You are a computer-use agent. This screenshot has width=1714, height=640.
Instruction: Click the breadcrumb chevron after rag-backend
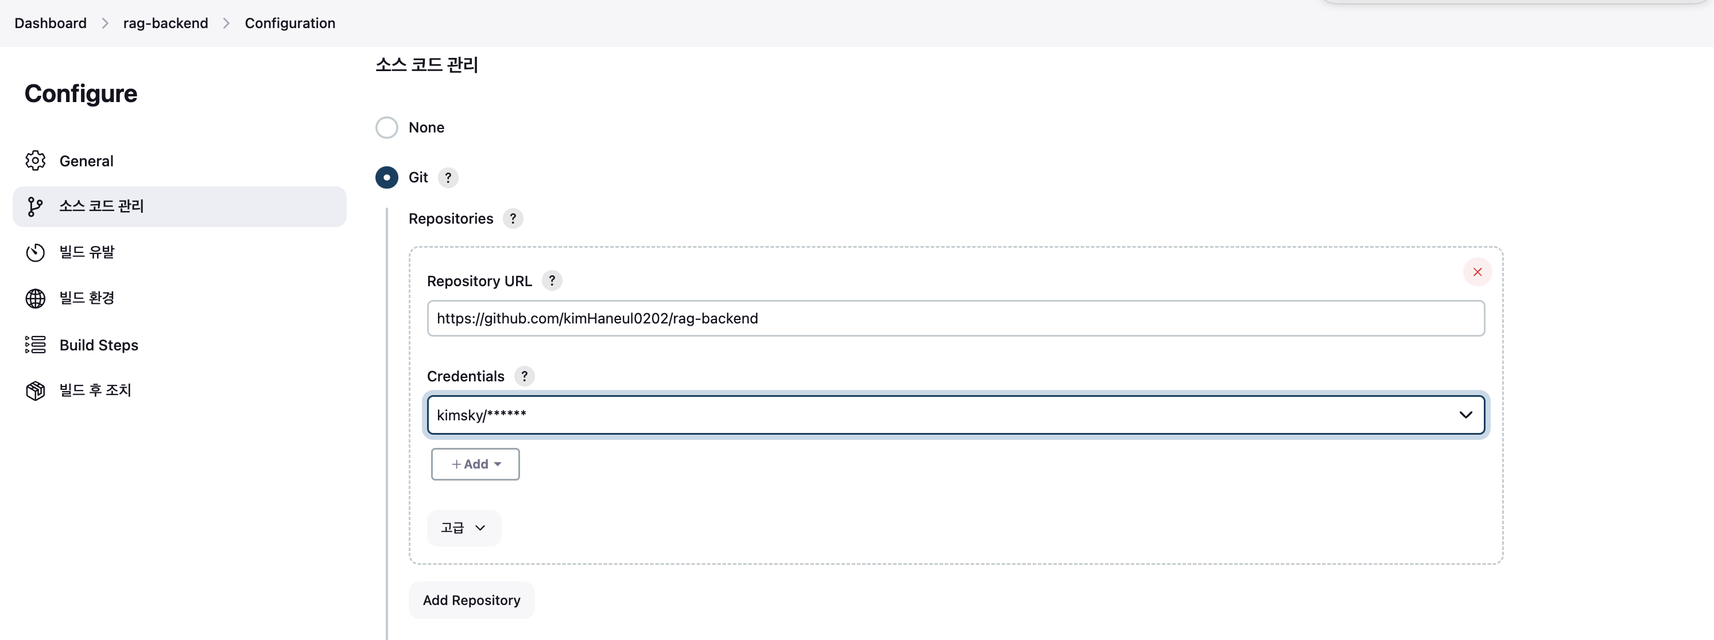coord(226,24)
